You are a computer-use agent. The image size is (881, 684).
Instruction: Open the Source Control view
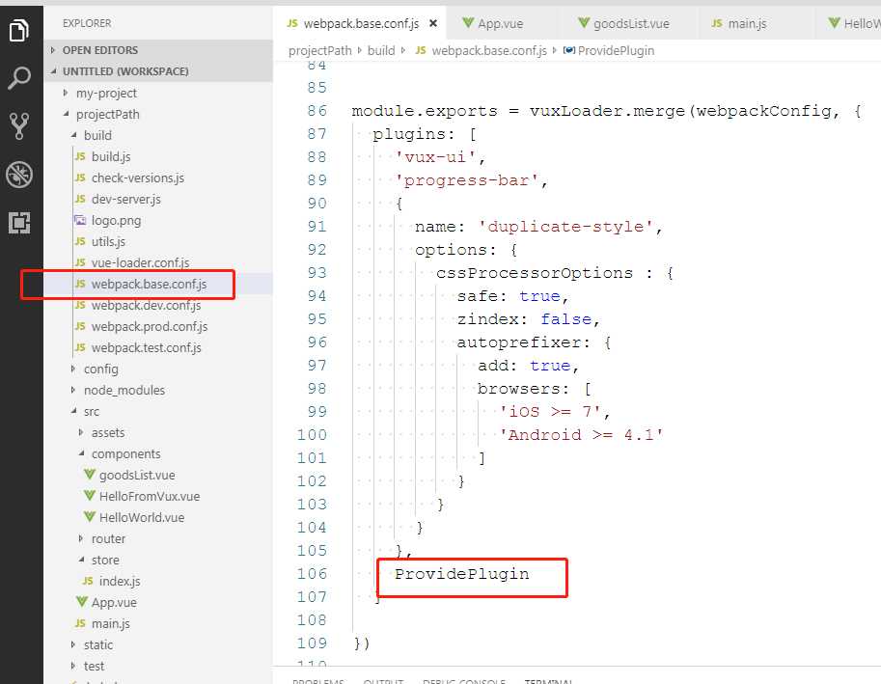tap(19, 125)
